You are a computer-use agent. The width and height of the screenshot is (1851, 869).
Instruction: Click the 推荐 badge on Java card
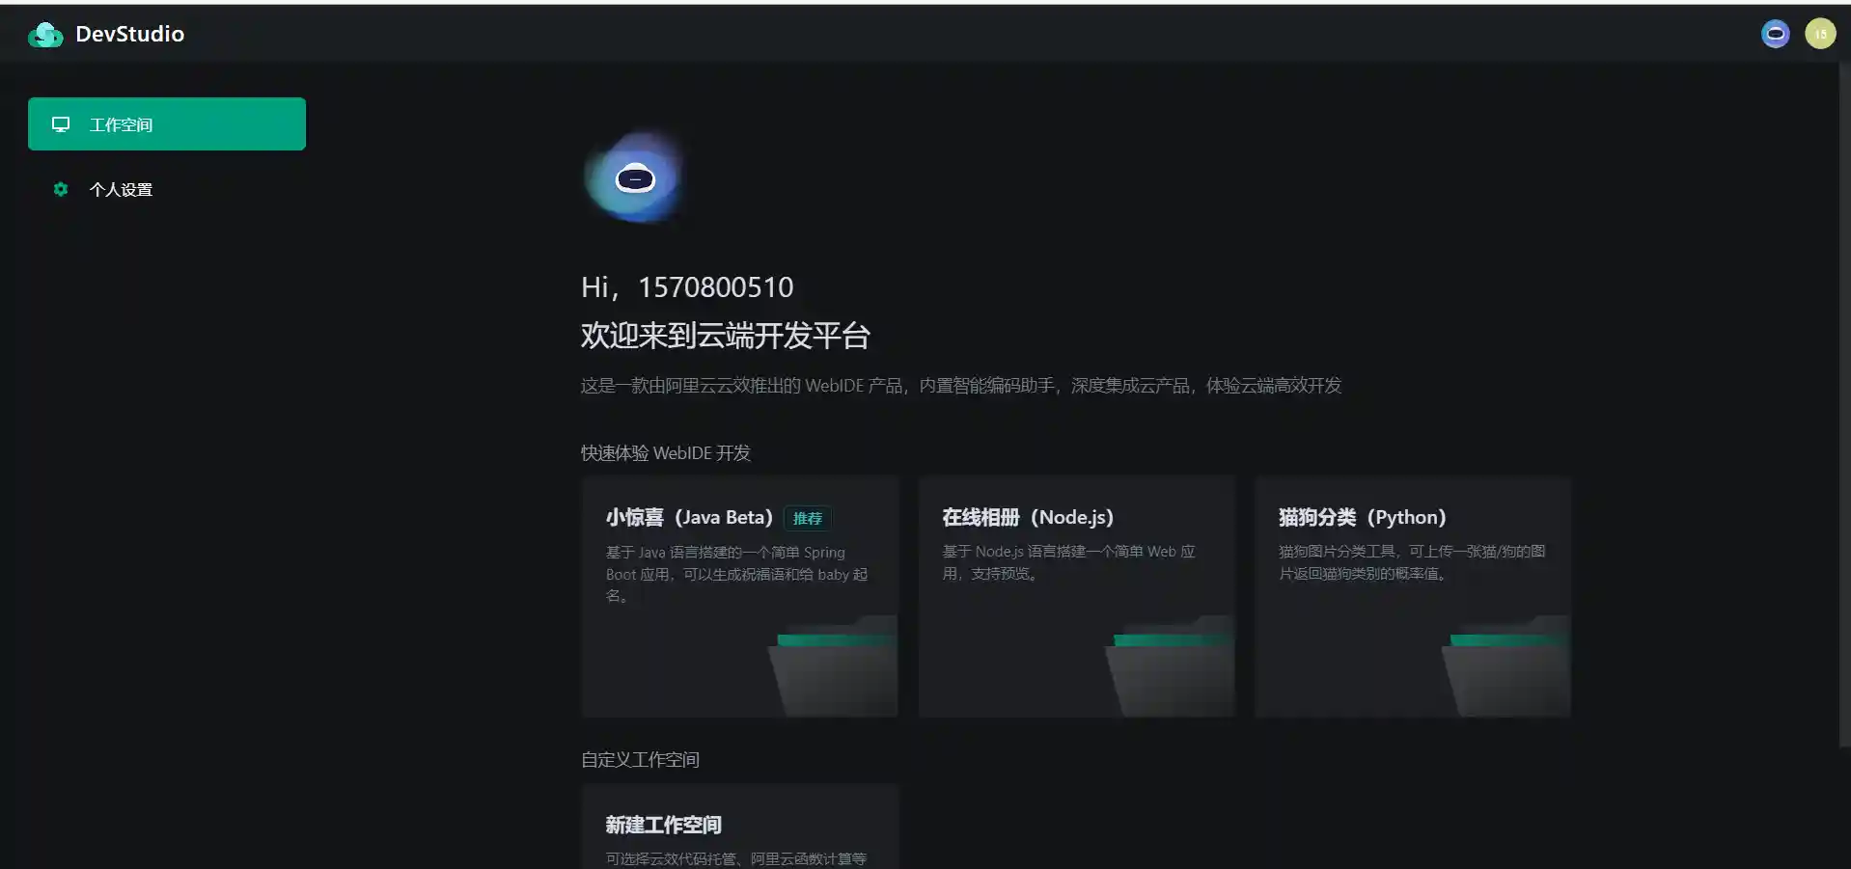[x=807, y=519]
